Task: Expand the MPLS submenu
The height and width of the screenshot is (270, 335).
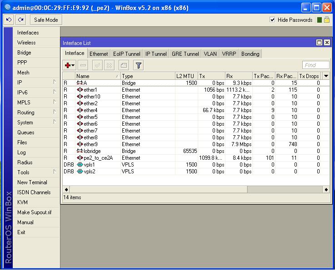Action: point(55,102)
